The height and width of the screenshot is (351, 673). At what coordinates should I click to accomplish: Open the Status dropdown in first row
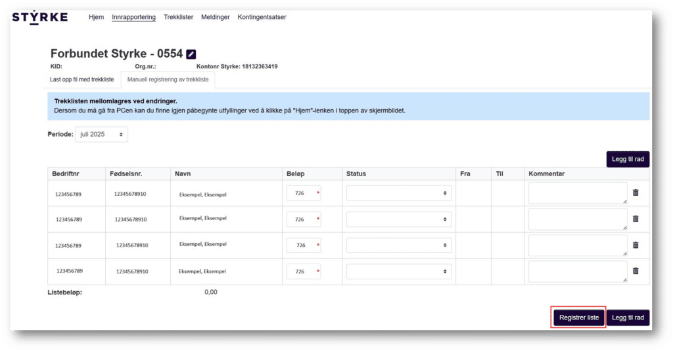pyautogui.click(x=399, y=193)
